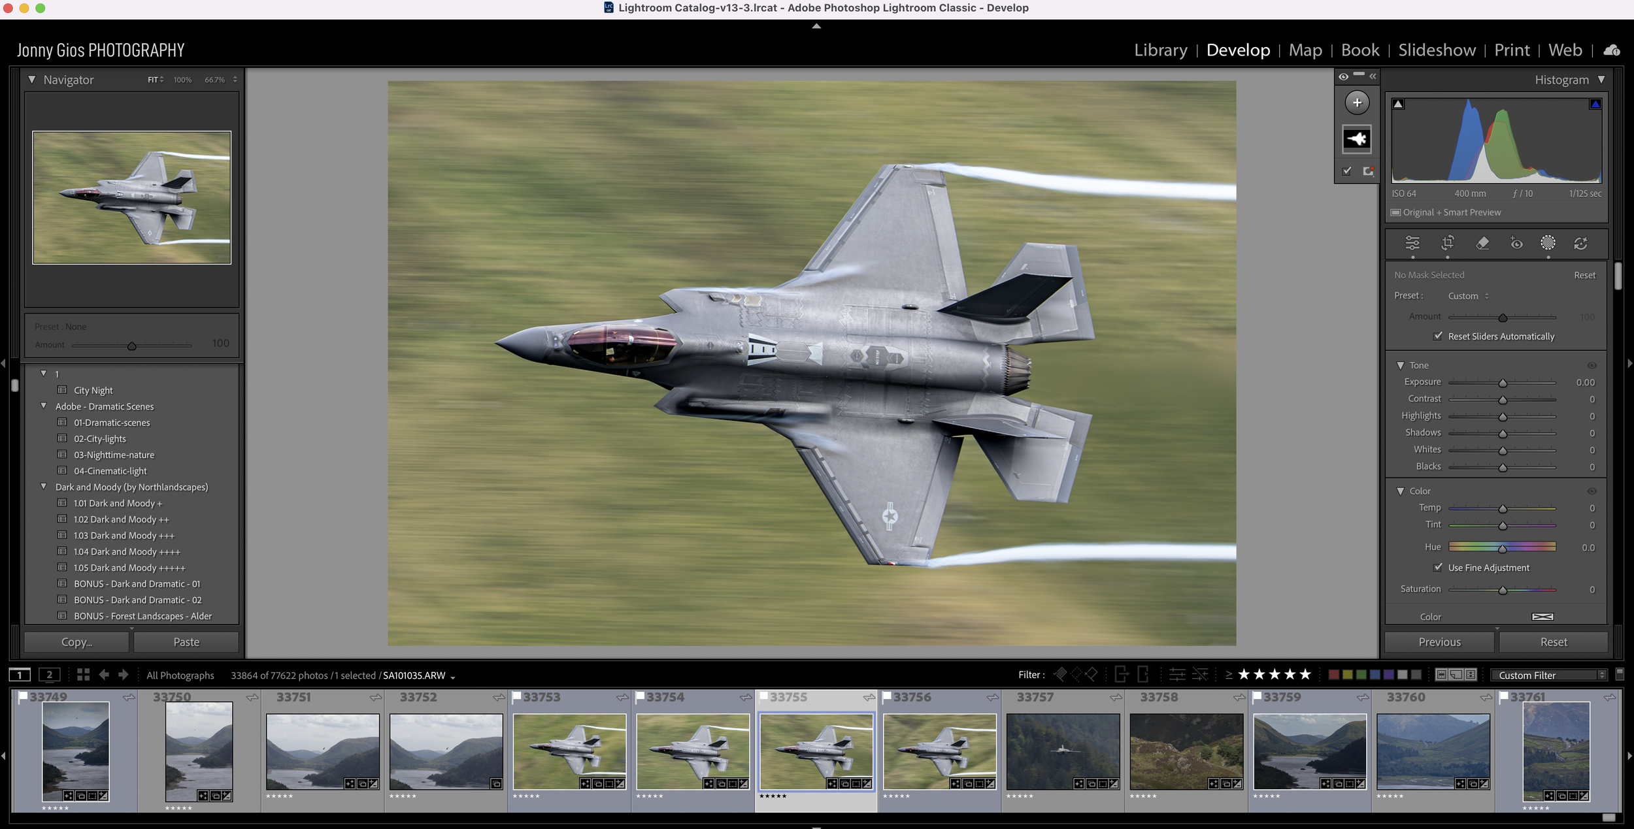Select the Healing eraser tool
This screenshot has width=1634, height=829.
[1482, 243]
